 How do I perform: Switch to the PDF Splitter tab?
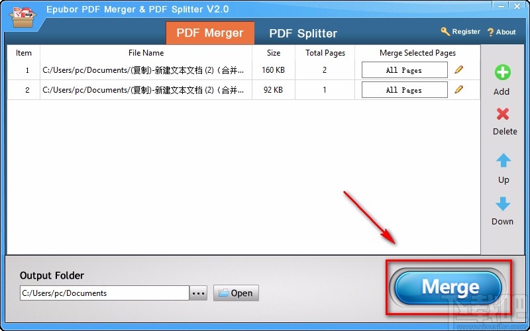[303, 33]
